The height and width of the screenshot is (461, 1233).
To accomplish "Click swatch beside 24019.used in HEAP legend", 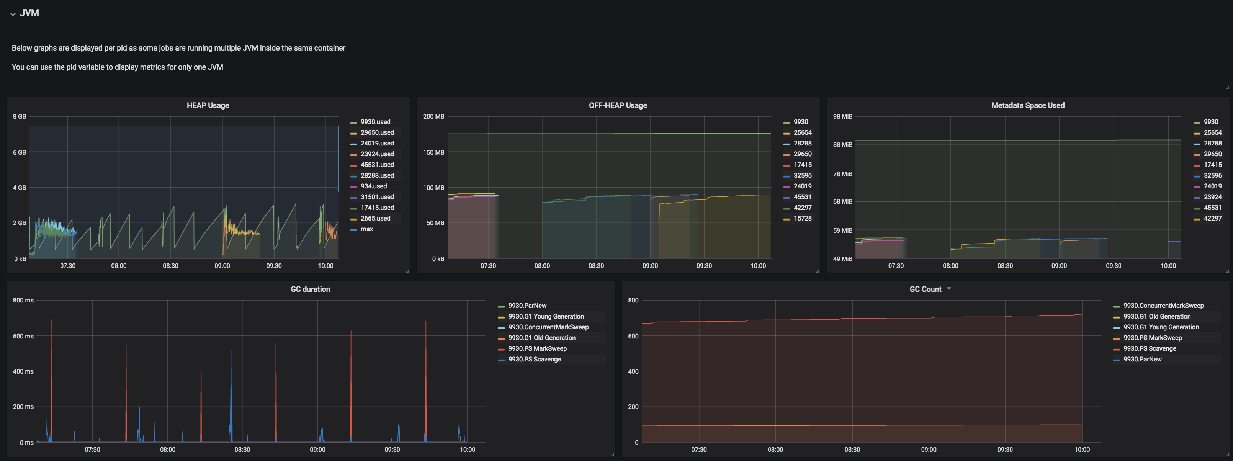I will coord(353,144).
